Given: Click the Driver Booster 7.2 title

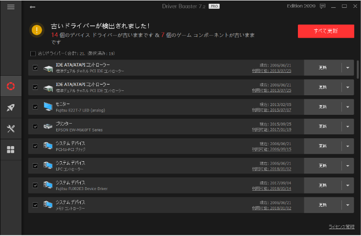Looking at the screenshot, I should click(x=183, y=6).
